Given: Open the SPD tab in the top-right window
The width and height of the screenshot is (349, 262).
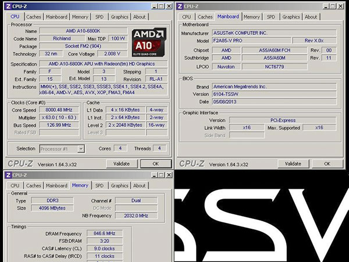Looking at the screenshot, I should pyautogui.click(x=271, y=17).
